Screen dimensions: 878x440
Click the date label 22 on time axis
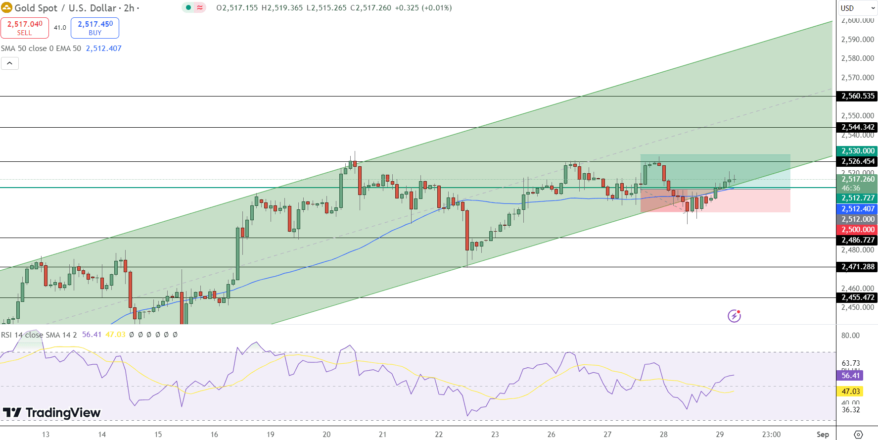click(439, 435)
